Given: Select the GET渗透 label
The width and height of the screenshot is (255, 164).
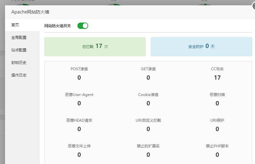Looking at the screenshot, I should point(148,69).
